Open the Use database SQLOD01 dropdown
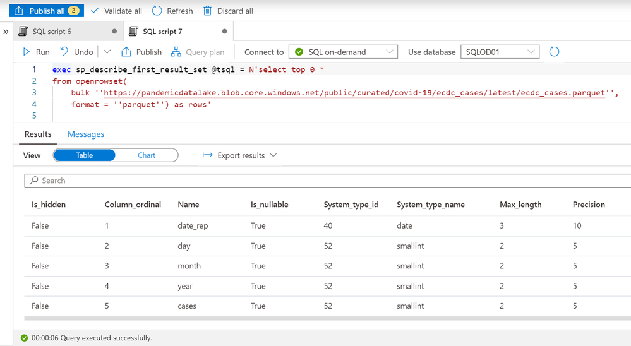631x346 pixels. (x=500, y=52)
